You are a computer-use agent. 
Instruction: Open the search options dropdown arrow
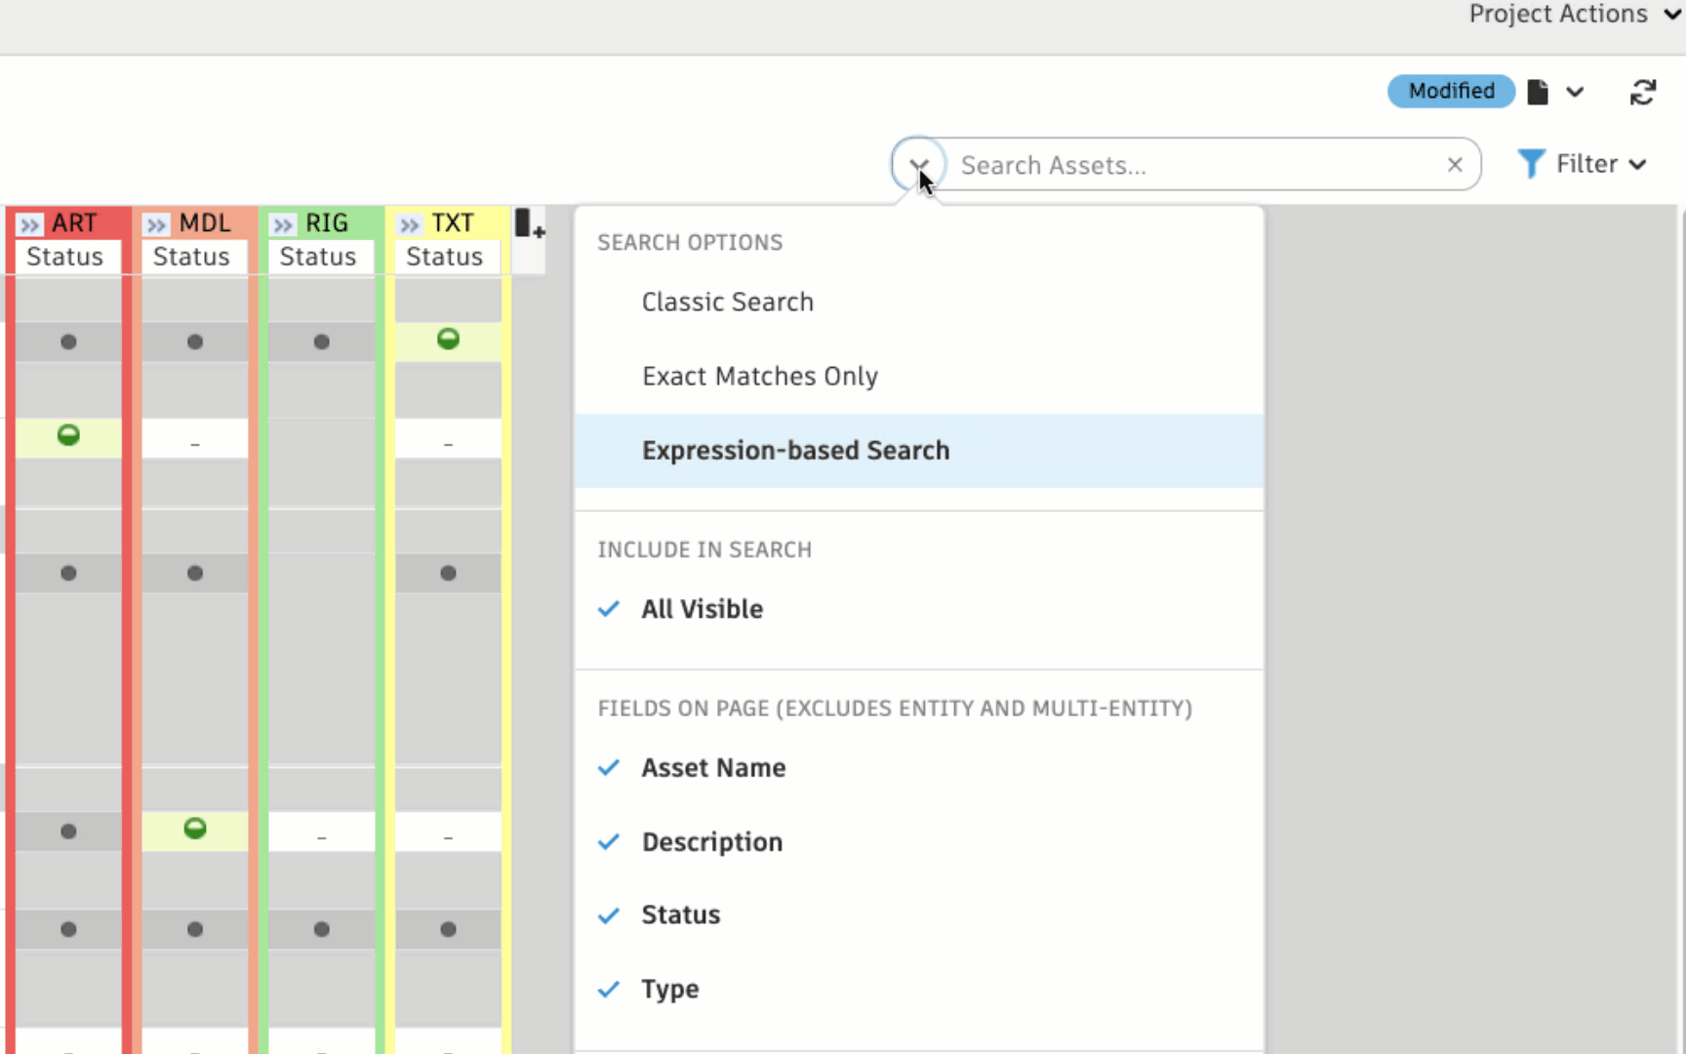click(x=918, y=164)
